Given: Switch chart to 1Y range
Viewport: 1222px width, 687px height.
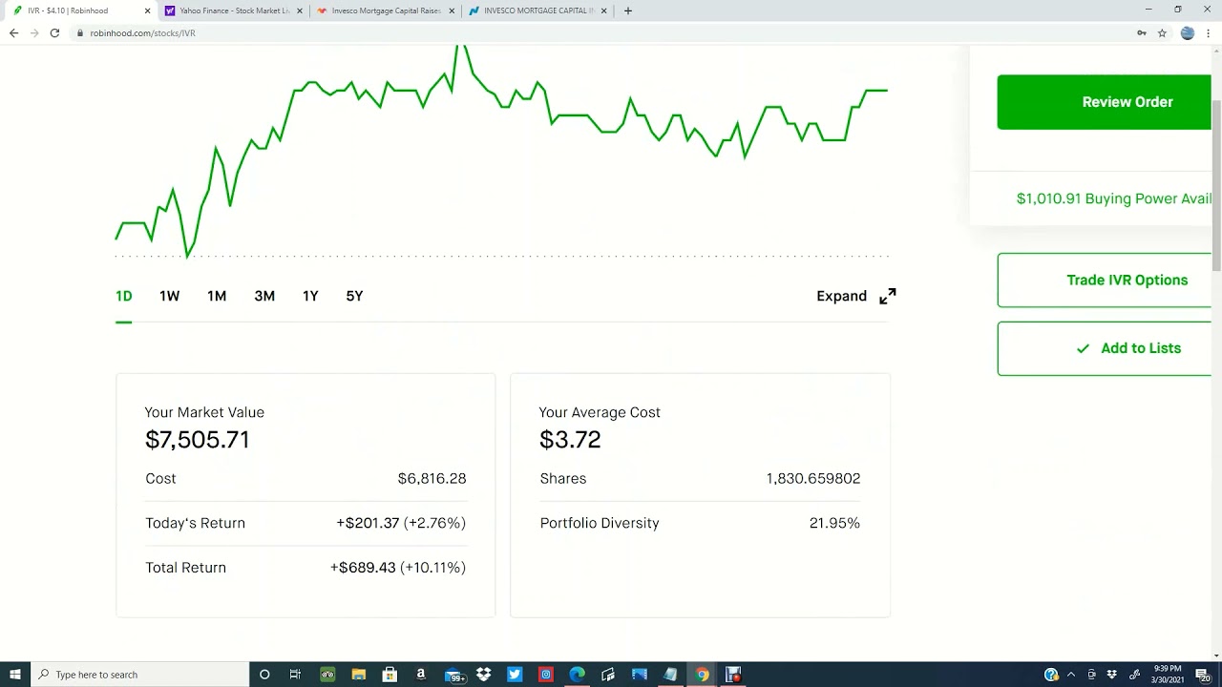Looking at the screenshot, I should pyautogui.click(x=310, y=296).
